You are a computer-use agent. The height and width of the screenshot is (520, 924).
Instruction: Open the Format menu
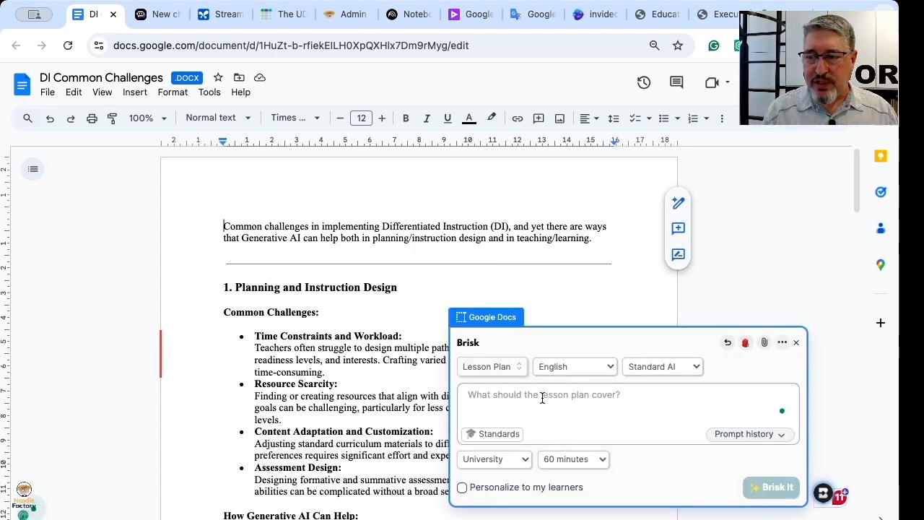(x=173, y=92)
